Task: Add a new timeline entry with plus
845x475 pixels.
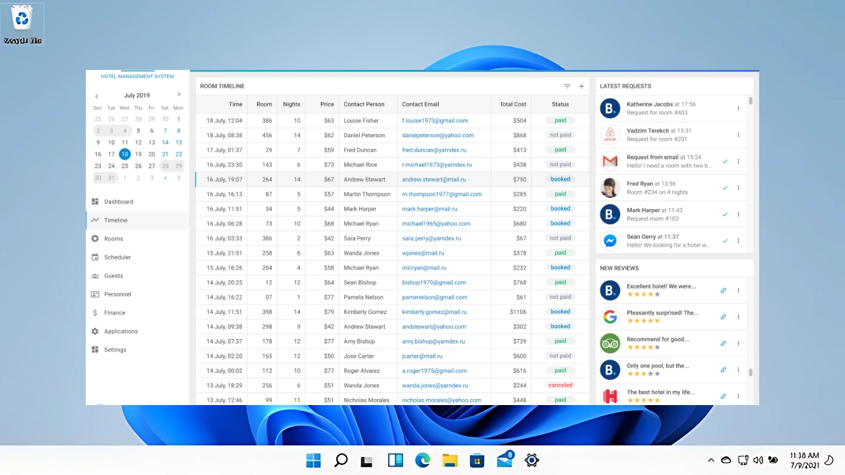Action: (x=582, y=86)
